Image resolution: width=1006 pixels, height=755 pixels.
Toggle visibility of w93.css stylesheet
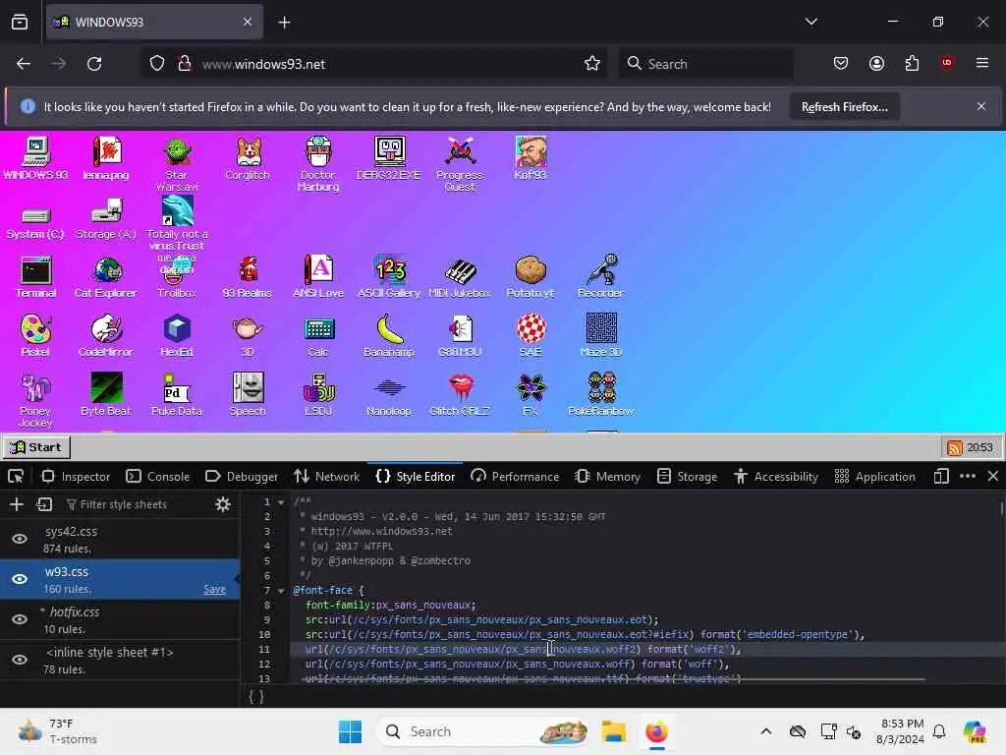pos(20,579)
